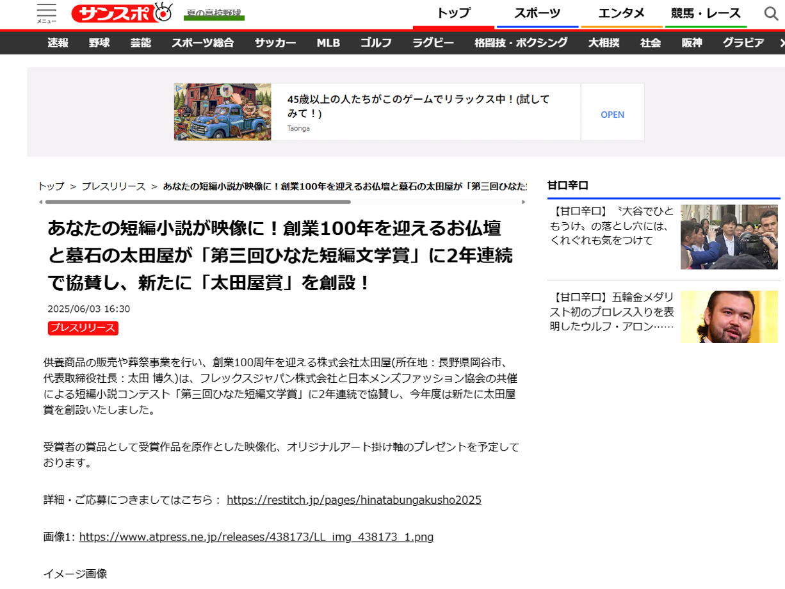Click the article headline about 太田屋賞
The image size is (785, 589).
click(x=280, y=255)
